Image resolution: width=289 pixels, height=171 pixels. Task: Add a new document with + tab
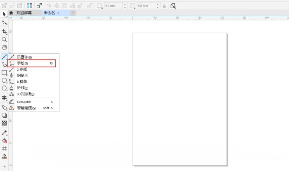[73, 13]
